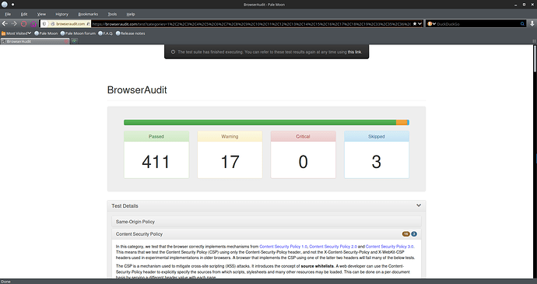Open a new tab with the plus button
This screenshot has height=284, width=537.
point(74,41)
